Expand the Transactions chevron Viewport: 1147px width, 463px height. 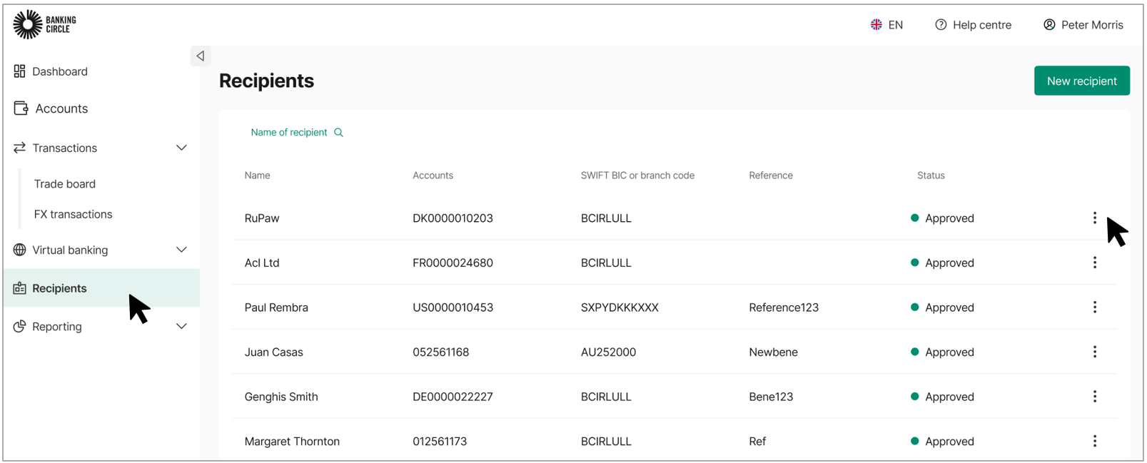click(x=181, y=148)
